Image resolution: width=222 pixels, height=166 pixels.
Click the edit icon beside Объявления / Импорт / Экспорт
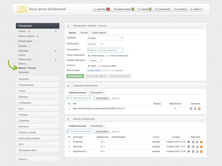[68, 26]
